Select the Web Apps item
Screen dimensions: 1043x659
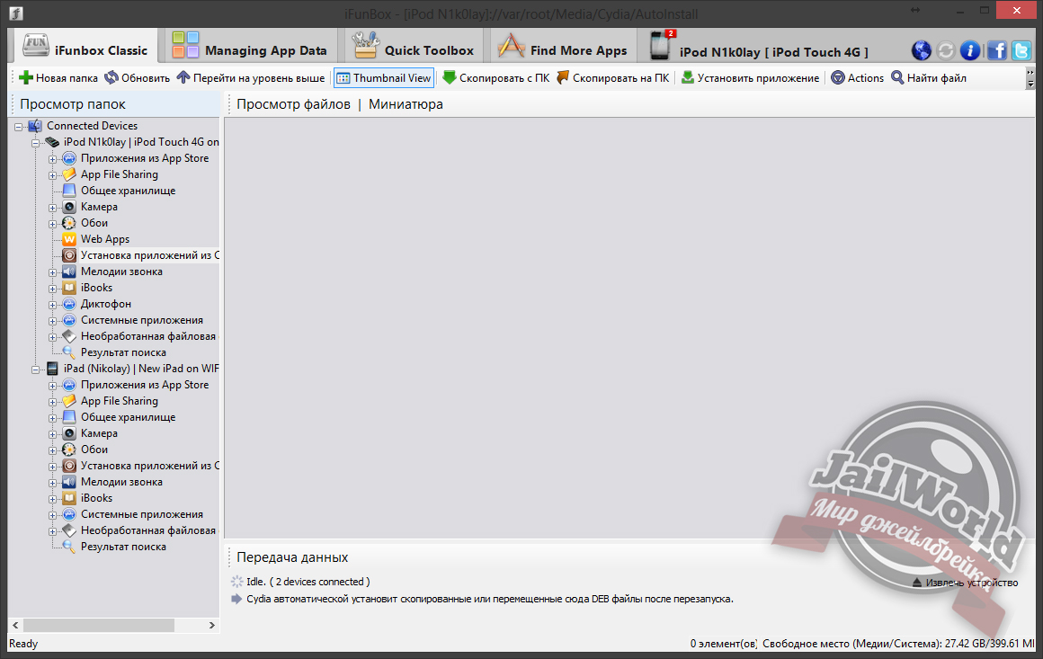click(x=105, y=239)
